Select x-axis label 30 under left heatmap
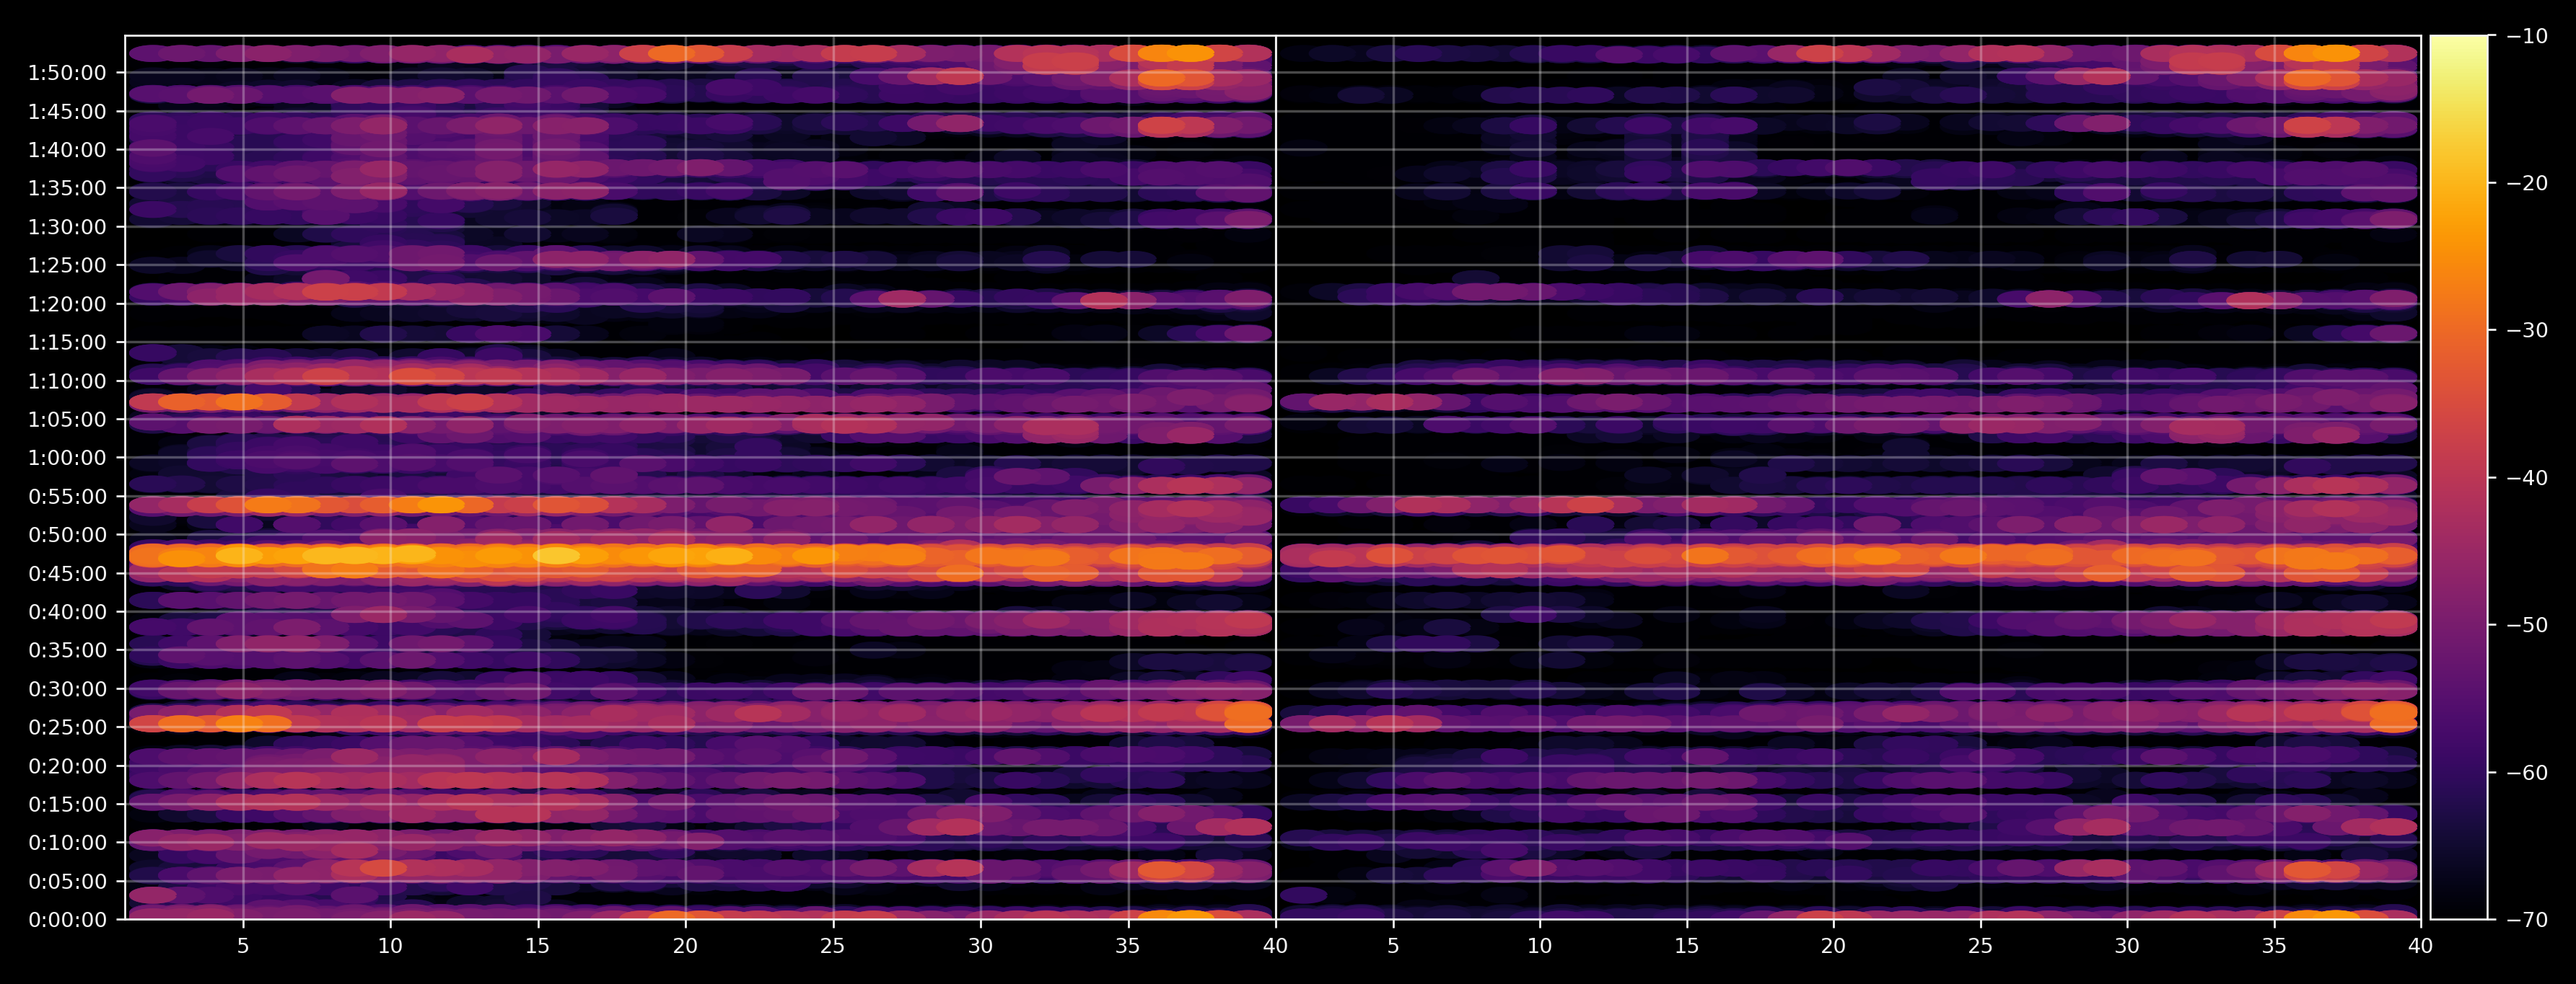 pyautogui.click(x=980, y=946)
